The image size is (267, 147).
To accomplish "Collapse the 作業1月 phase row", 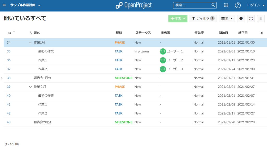I will click(31, 43).
